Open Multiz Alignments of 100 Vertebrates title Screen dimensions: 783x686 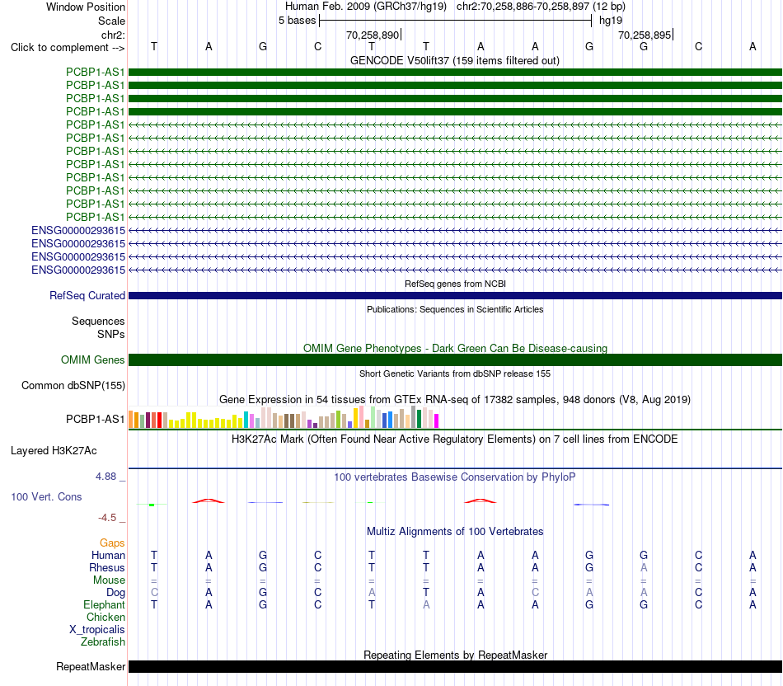pyautogui.click(x=455, y=532)
